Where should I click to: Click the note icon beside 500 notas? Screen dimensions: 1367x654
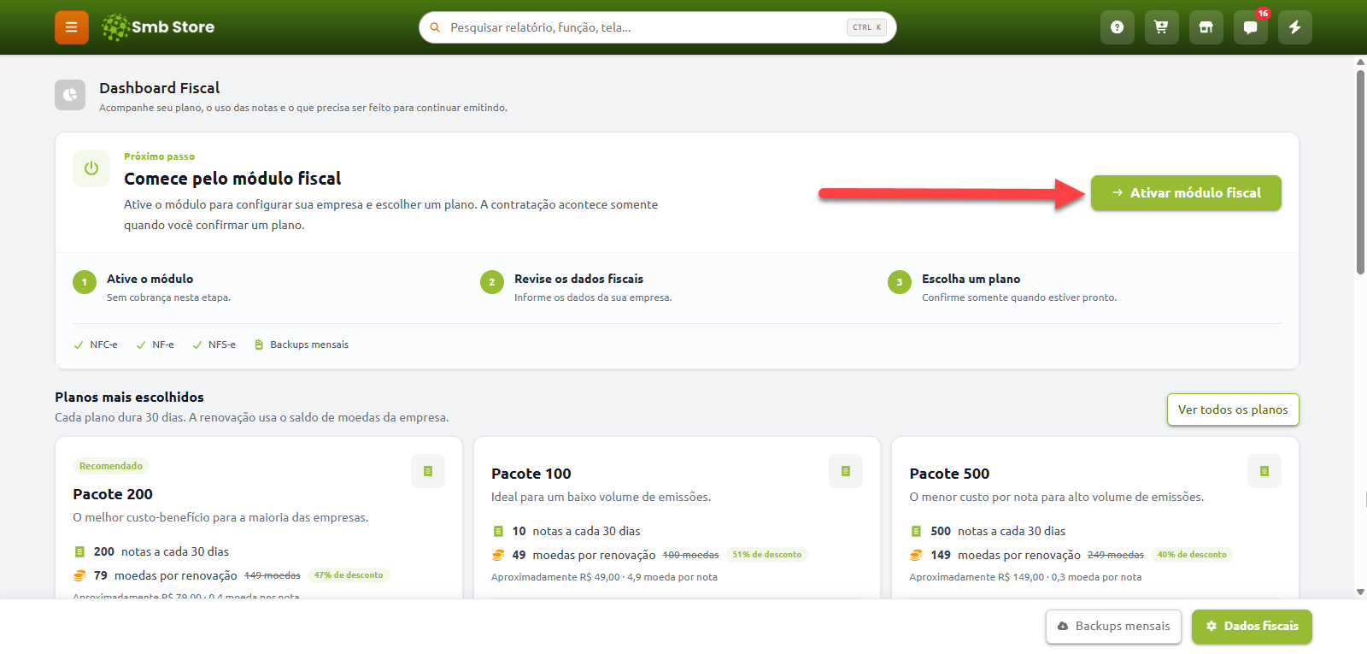(916, 531)
